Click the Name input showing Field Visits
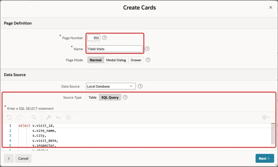The image size is (278, 167). click(x=115, y=49)
